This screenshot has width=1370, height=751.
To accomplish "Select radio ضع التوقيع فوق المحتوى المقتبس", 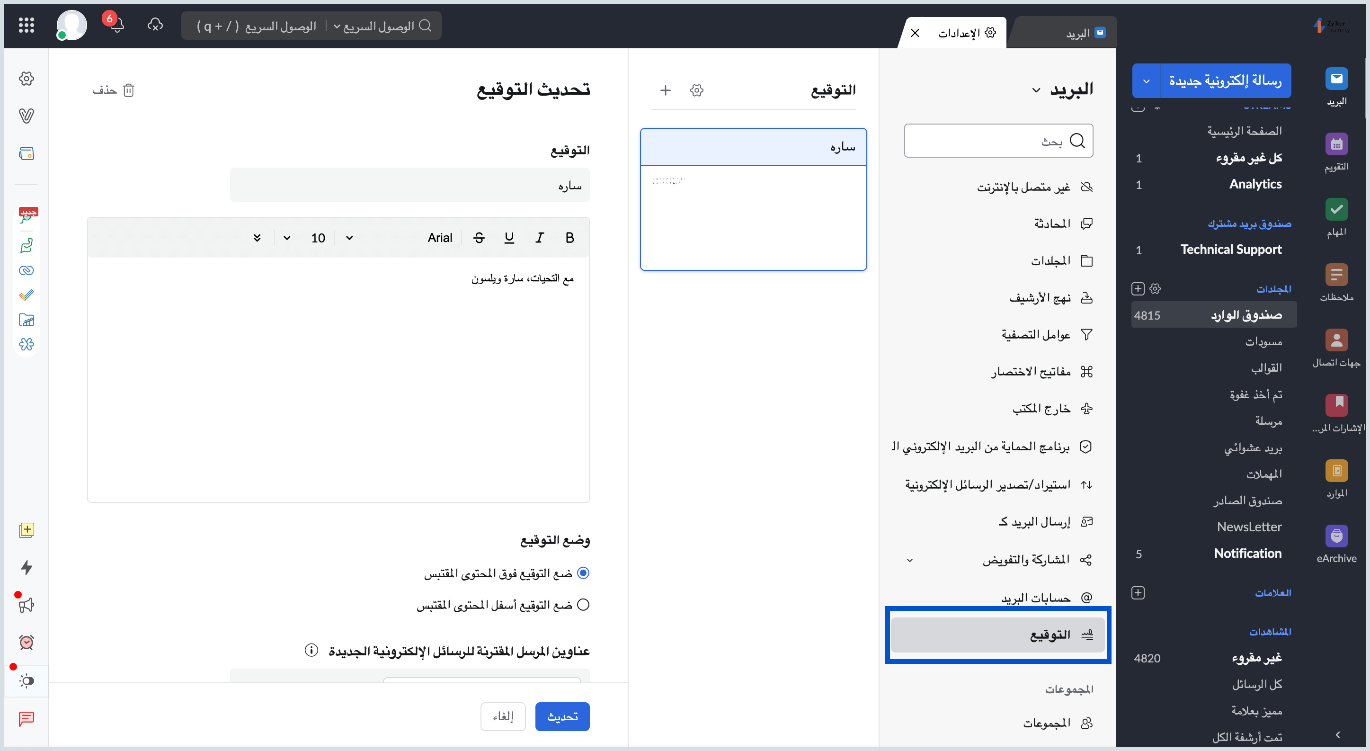I will tap(583, 573).
